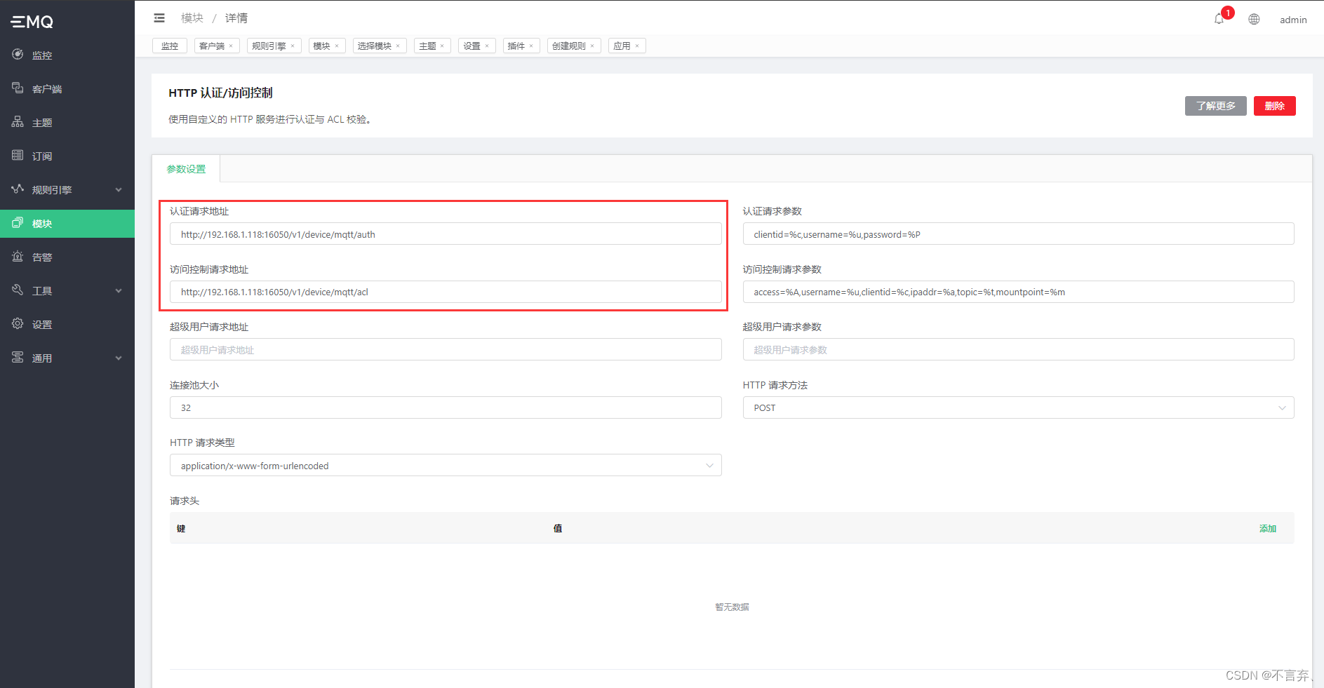Switch to the 监控 tag tab

(170, 46)
